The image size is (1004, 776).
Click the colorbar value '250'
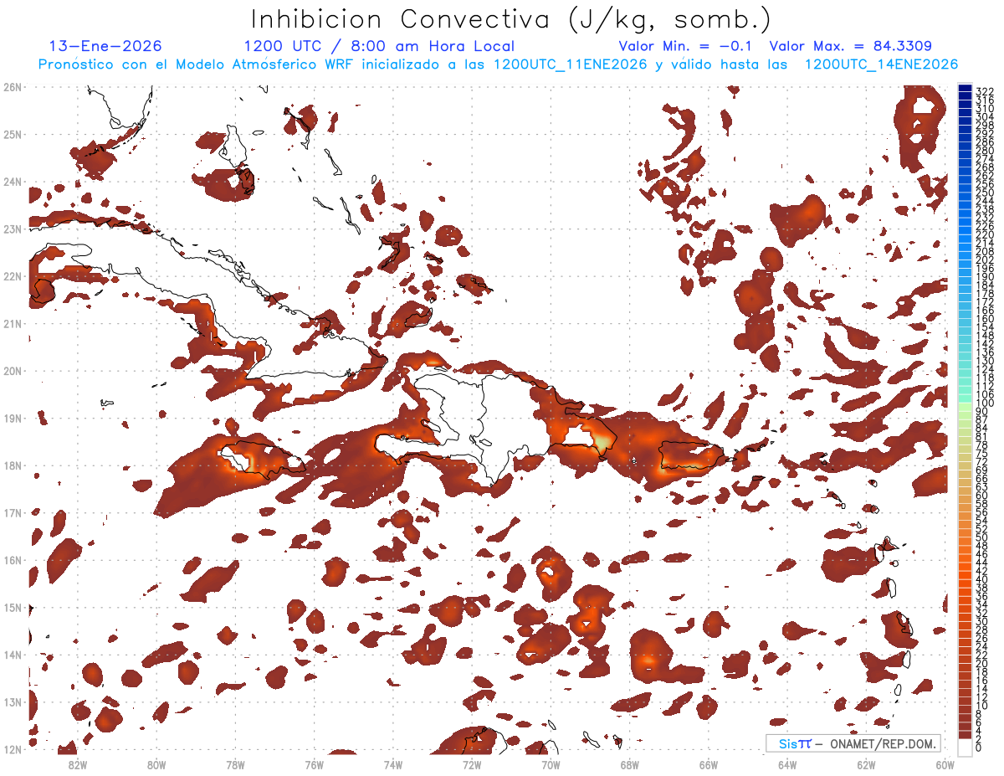(x=985, y=193)
